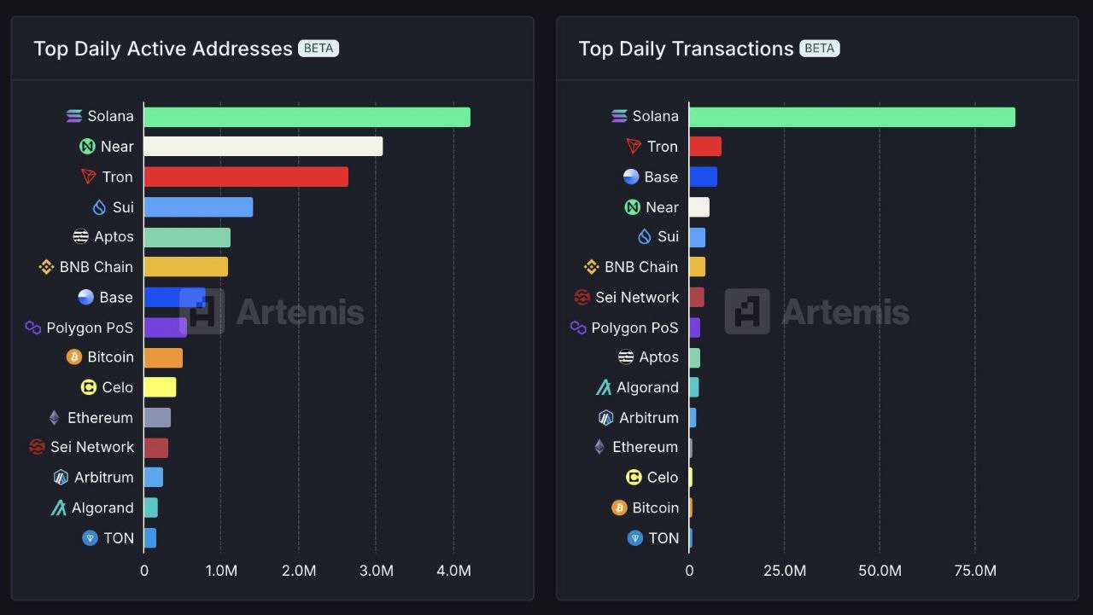Click the Tron icon in Daily Transactions chart
The width and height of the screenshot is (1093, 615).
click(634, 147)
